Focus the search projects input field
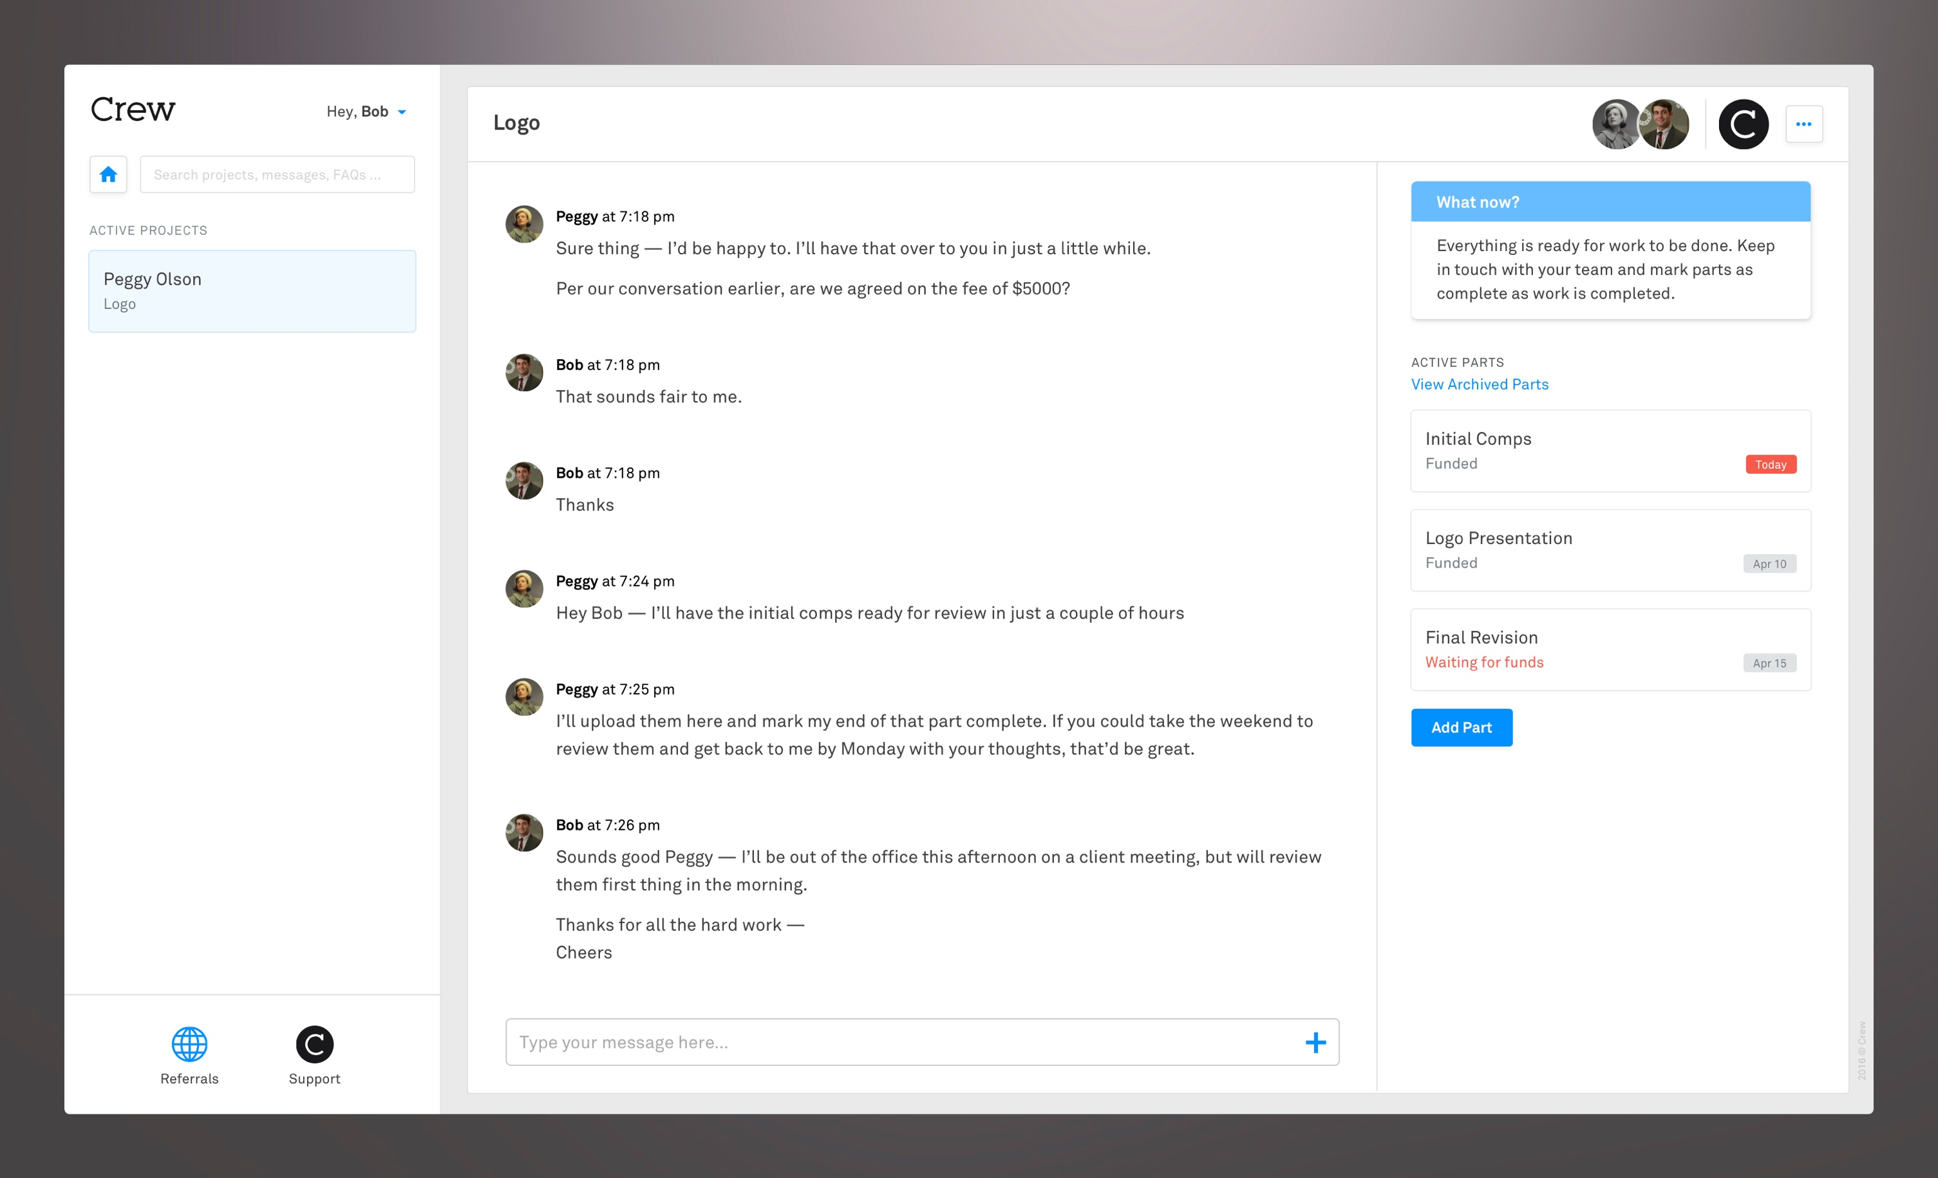 click(277, 174)
